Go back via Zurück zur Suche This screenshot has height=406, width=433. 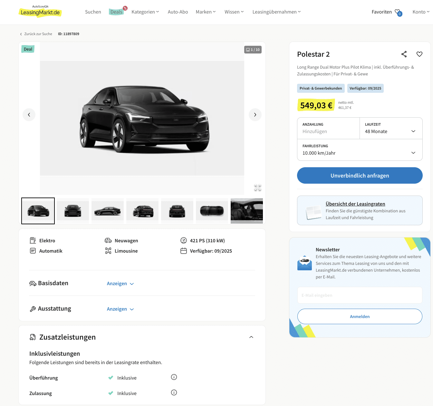(x=36, y=34)
